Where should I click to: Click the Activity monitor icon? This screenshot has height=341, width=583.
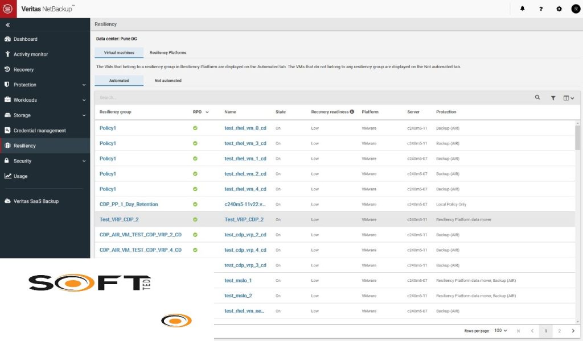tap(7, 54)
